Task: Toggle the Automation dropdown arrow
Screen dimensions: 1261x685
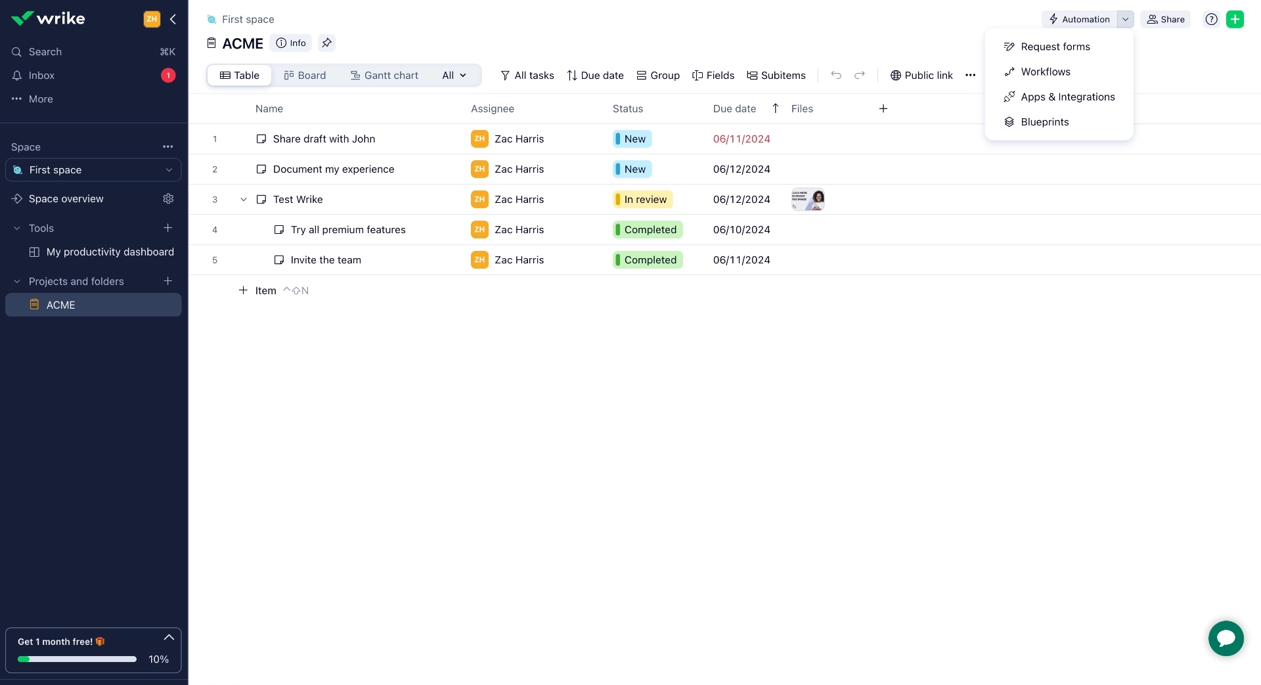Action: 1126,20
